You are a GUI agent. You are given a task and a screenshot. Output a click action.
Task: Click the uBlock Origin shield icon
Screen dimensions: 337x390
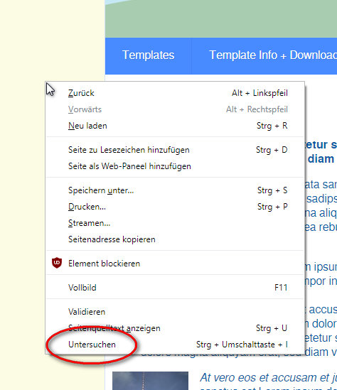pyautogui.click(x=57, y=263)
